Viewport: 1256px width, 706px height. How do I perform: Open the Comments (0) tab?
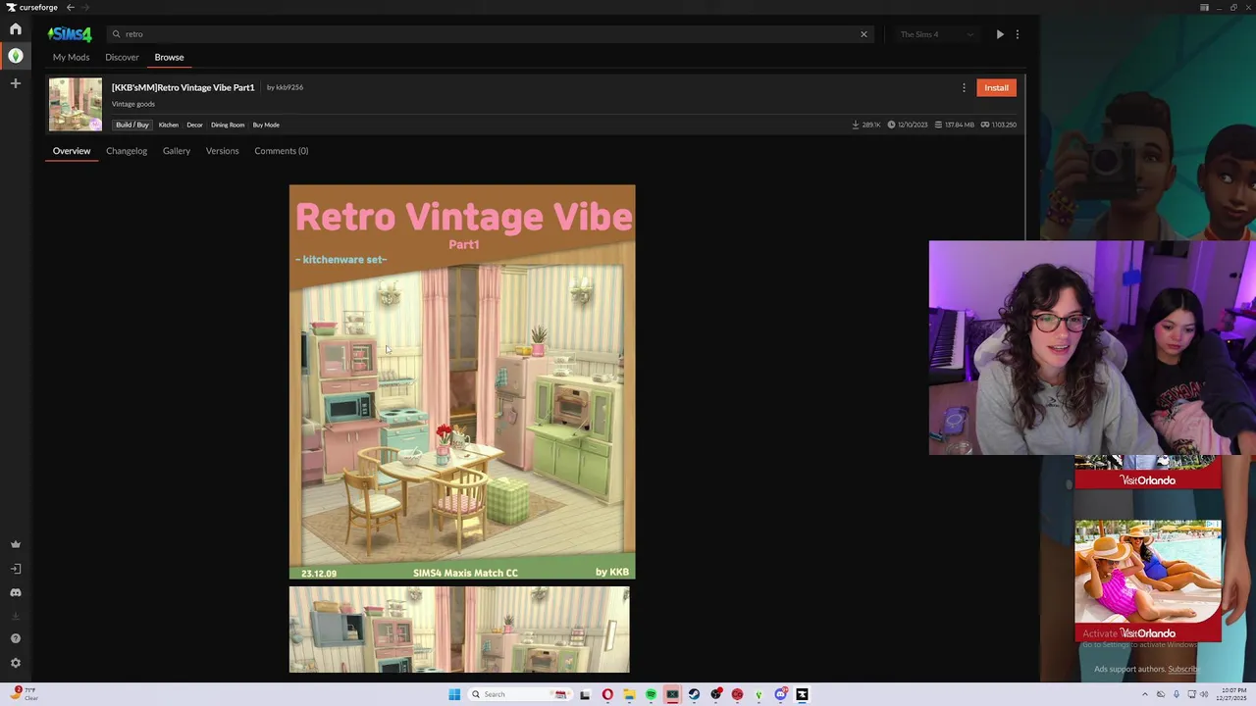[x=281, y=151]
